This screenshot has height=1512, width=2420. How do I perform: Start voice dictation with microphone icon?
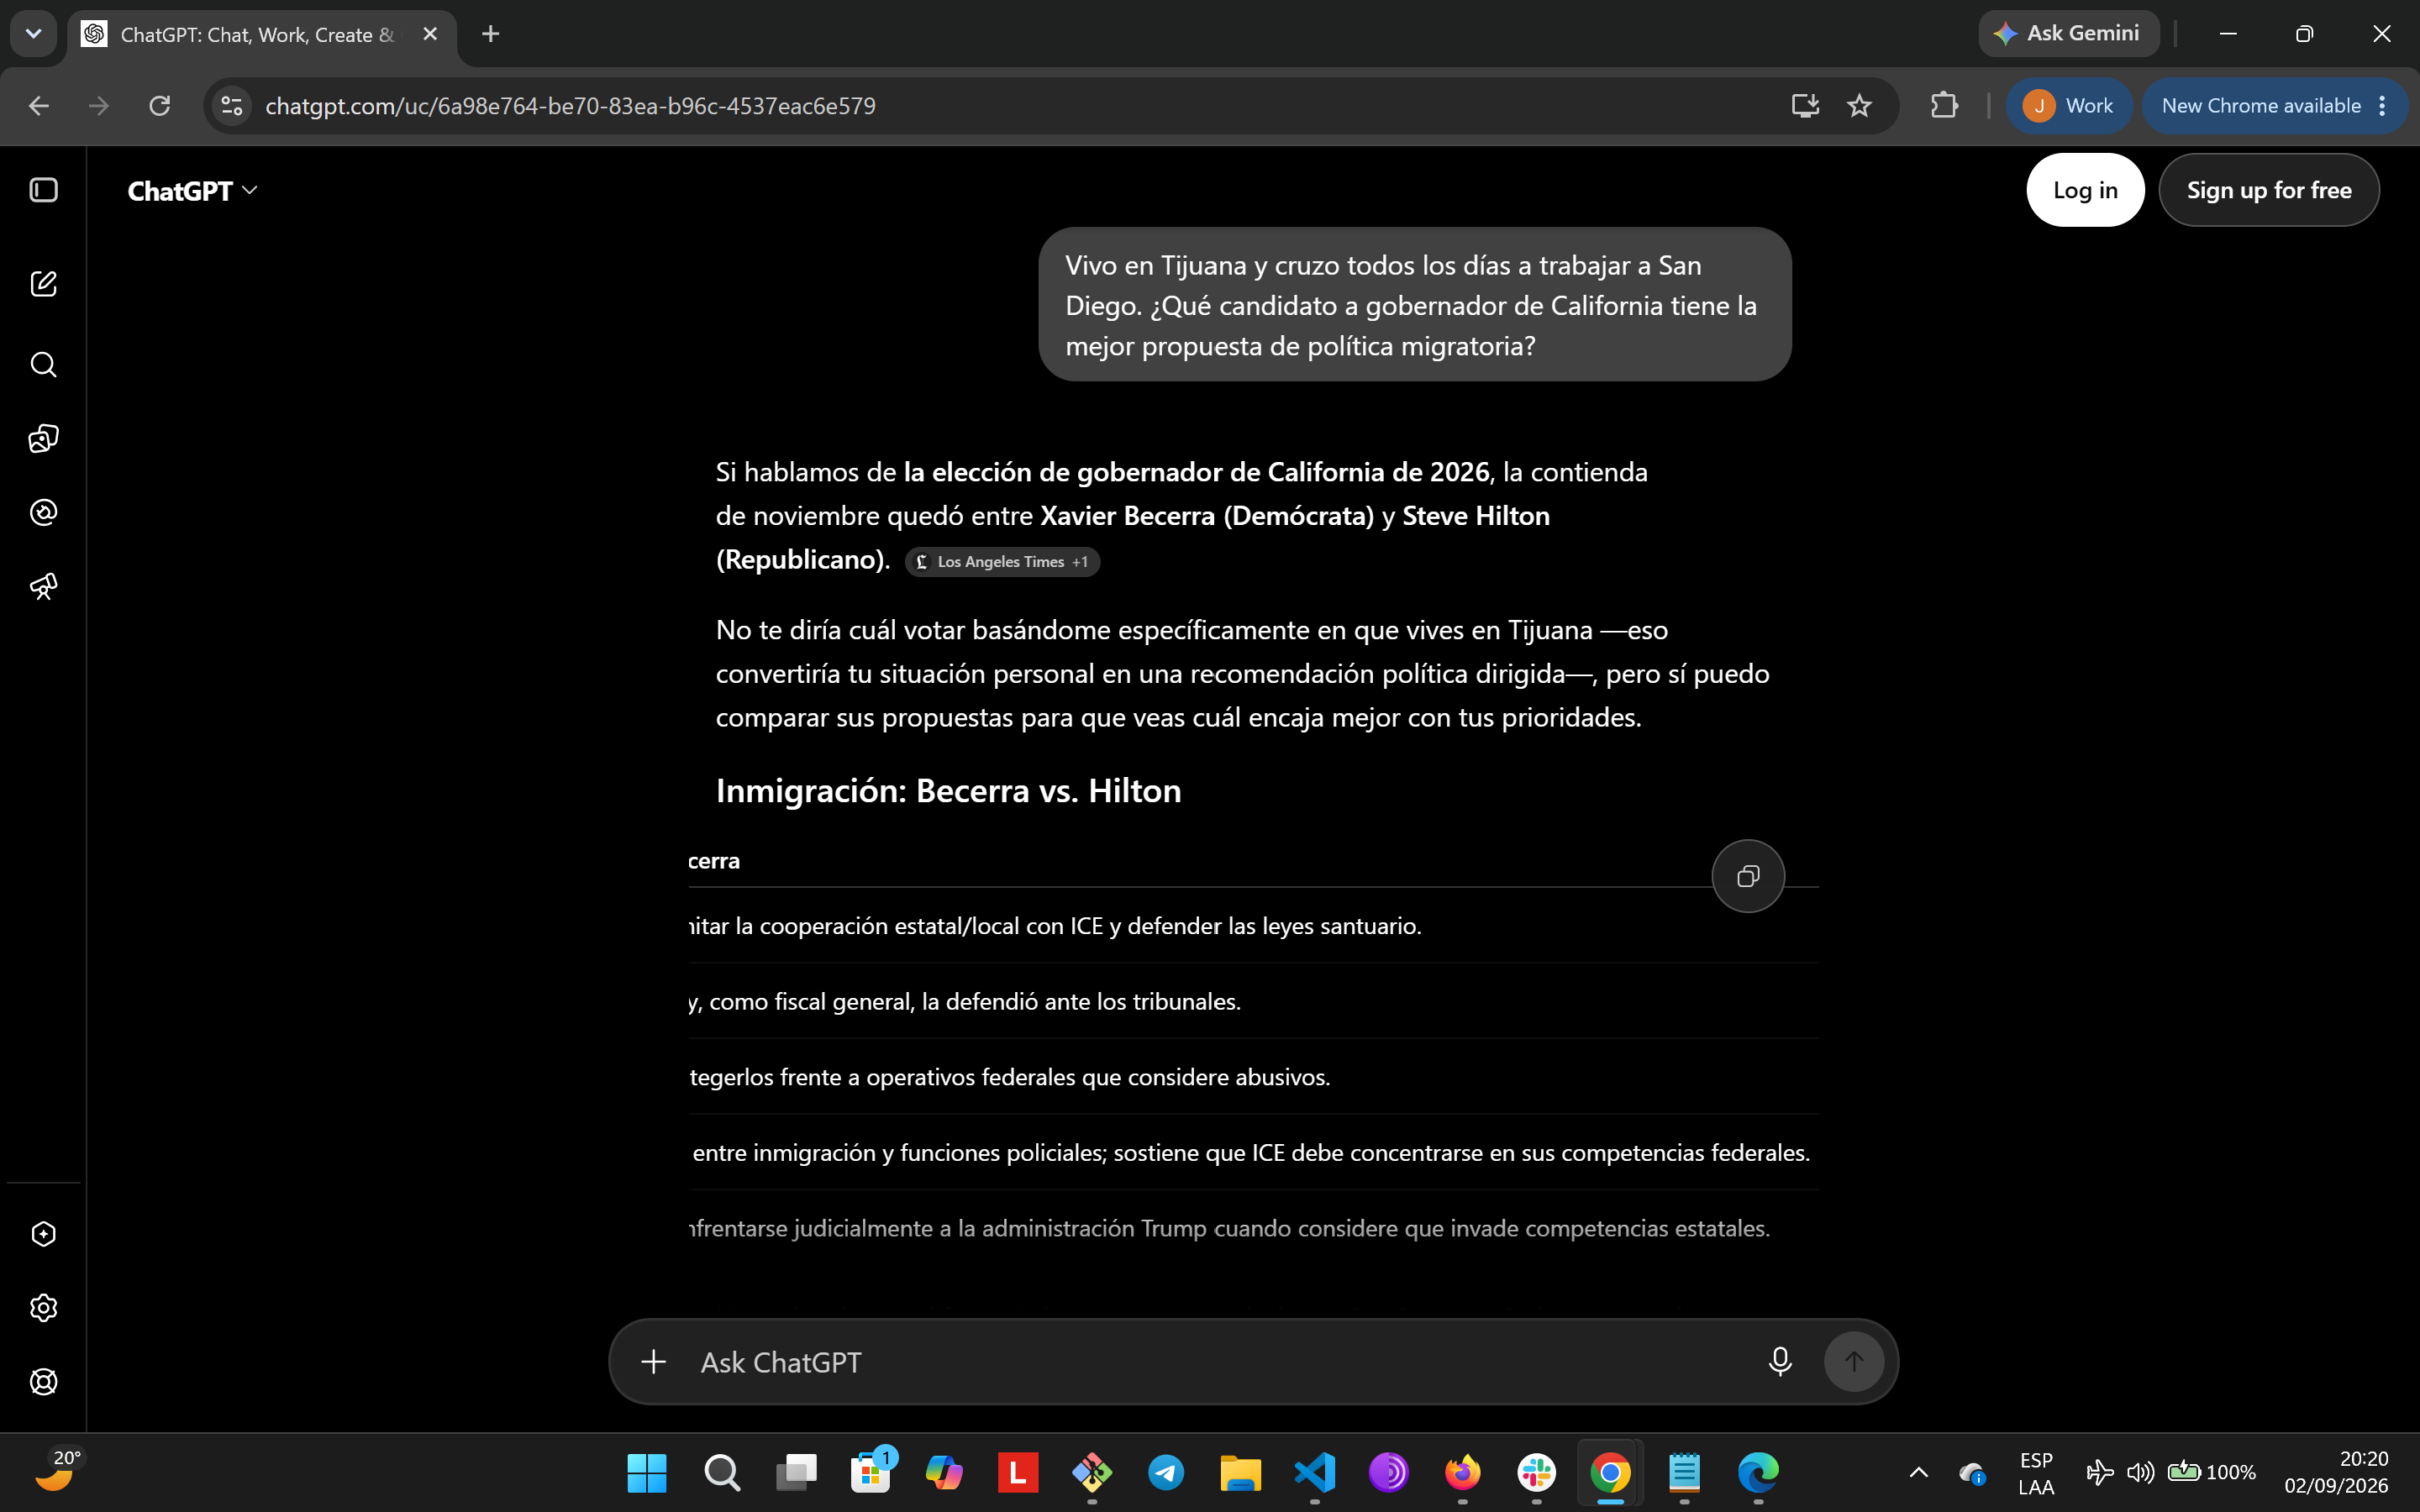[x=1780, y=1362]
